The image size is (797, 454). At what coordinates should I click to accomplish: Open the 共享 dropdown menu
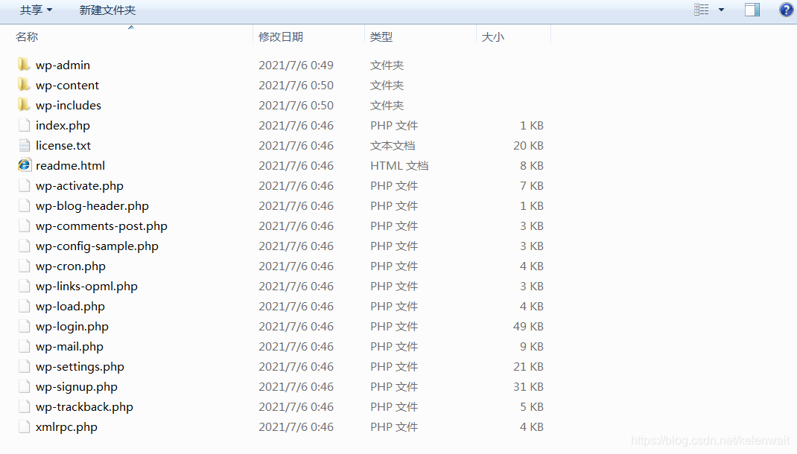(36, 10)
